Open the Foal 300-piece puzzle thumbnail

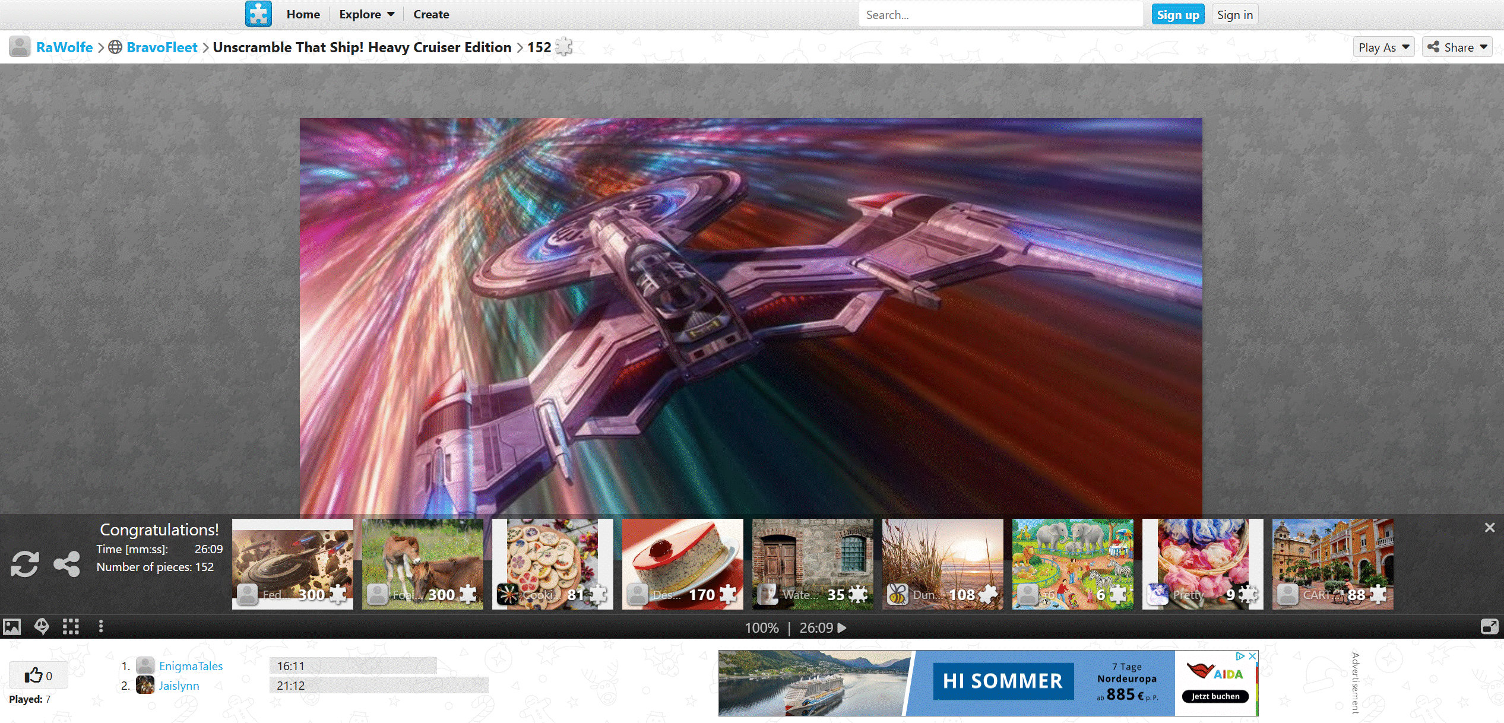pyautogui.click(x=422, y=564)
